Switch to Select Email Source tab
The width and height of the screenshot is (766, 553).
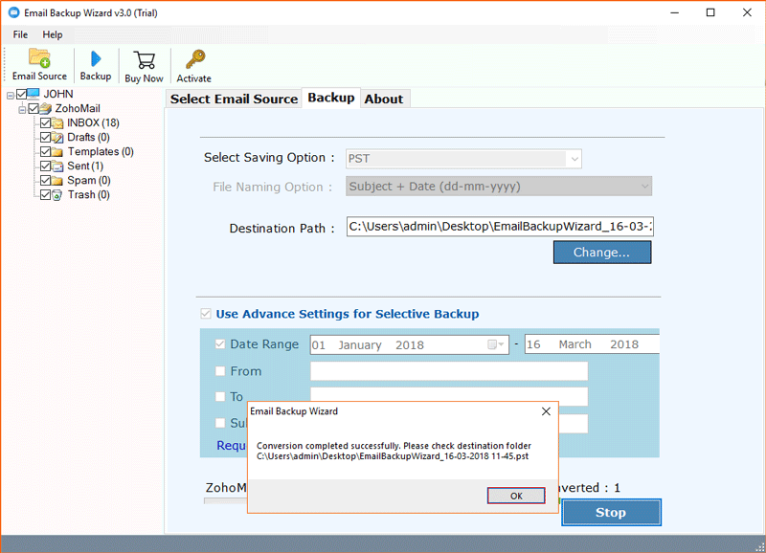pyautogui.click(x=234, y=99)
